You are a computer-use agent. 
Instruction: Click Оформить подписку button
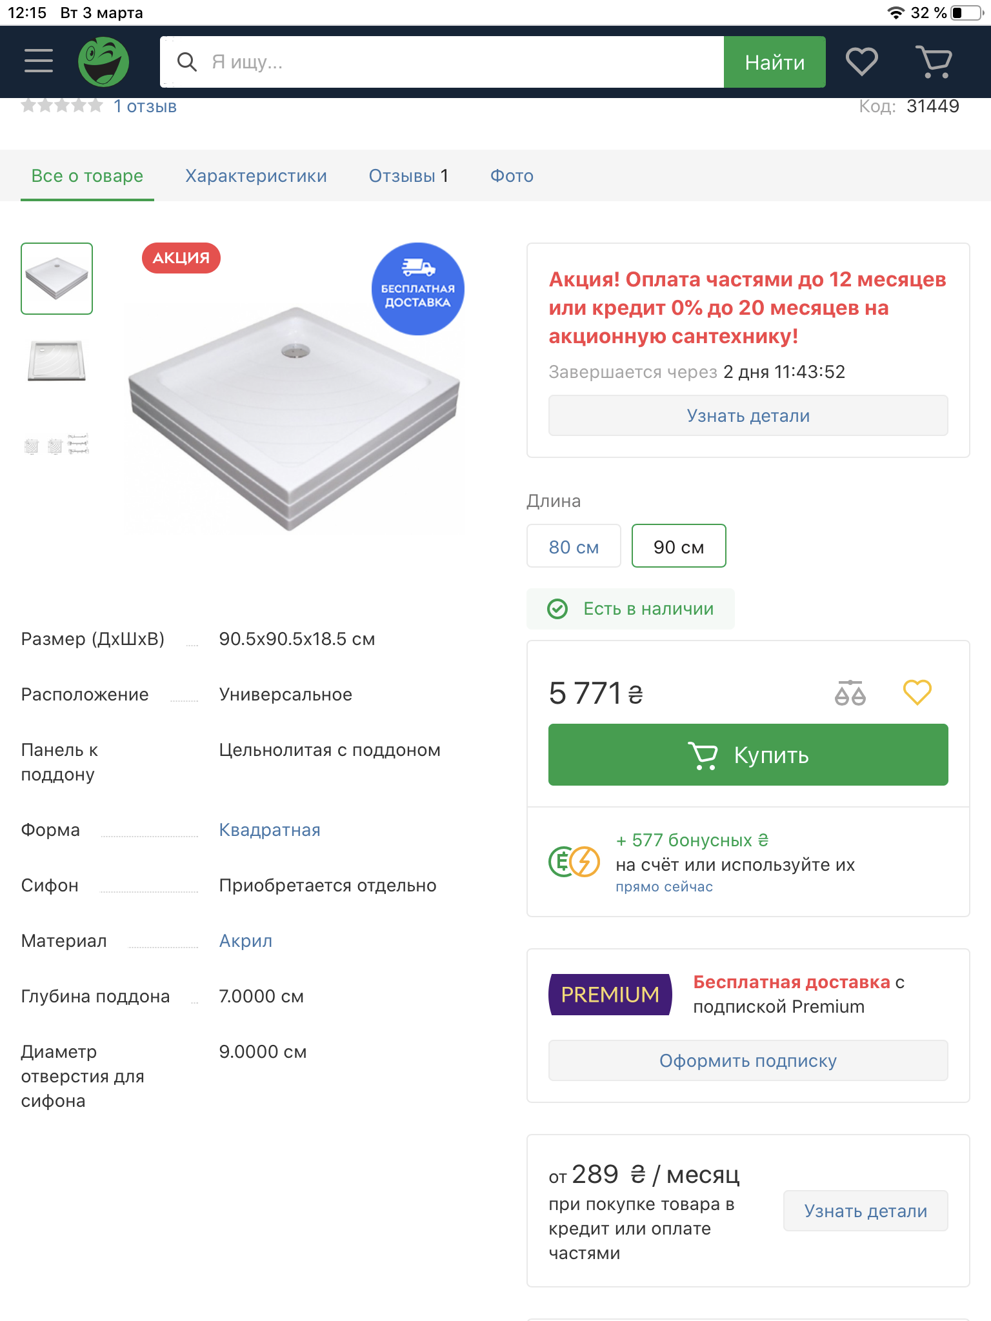[x=748, y=1060]
